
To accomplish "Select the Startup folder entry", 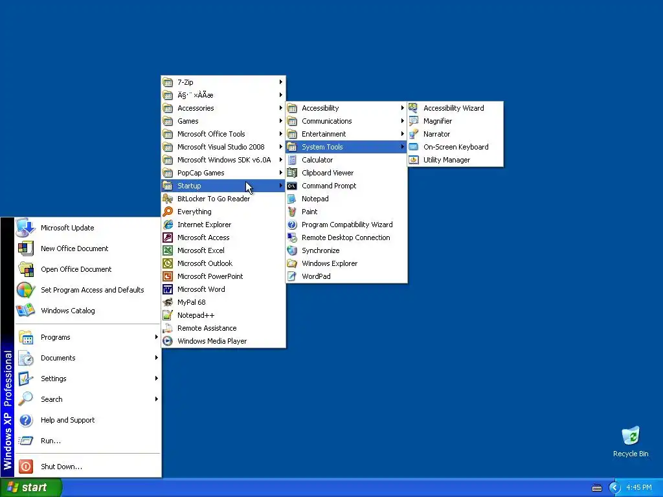I will [223, 186].
